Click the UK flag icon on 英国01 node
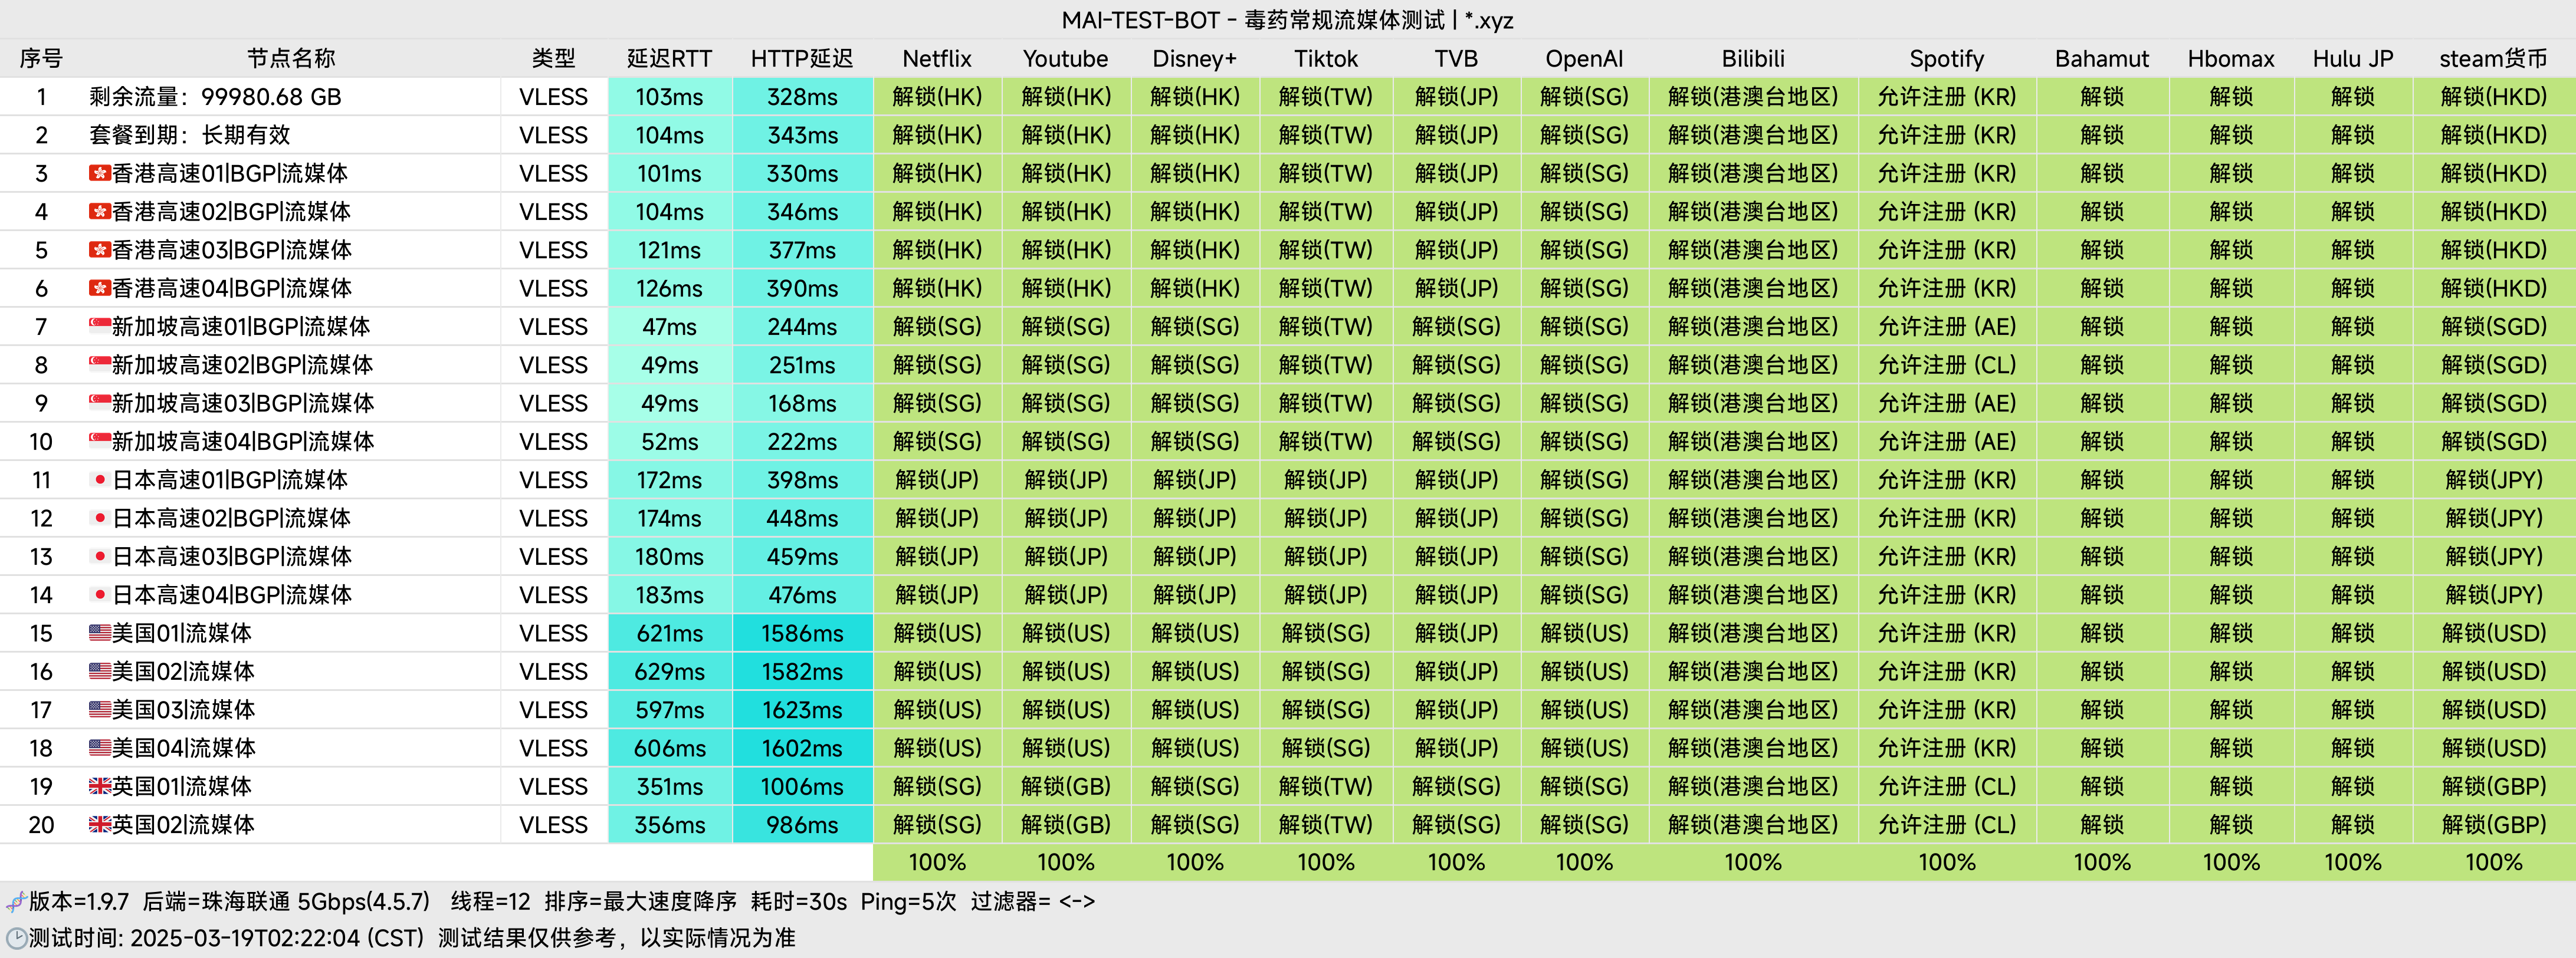Image resolution: width=2576 pixels, height=958 pixels. [99, 786]
